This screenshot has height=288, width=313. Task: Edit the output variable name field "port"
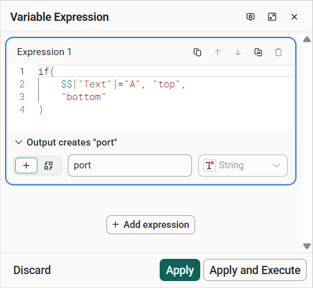pos(130,165)
